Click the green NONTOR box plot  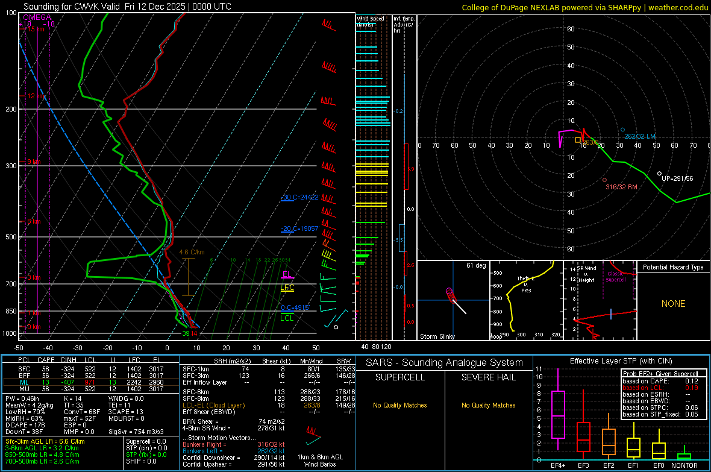(x=684, y=453)
